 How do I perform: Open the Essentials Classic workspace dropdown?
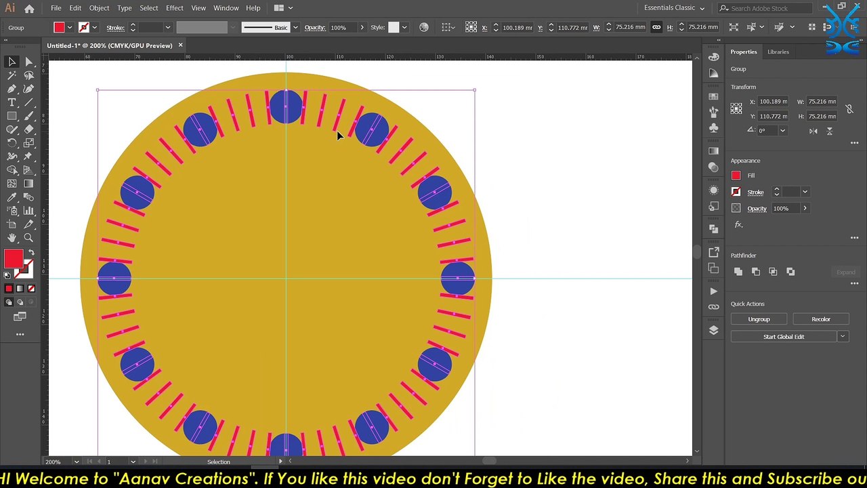coord(674,8)
